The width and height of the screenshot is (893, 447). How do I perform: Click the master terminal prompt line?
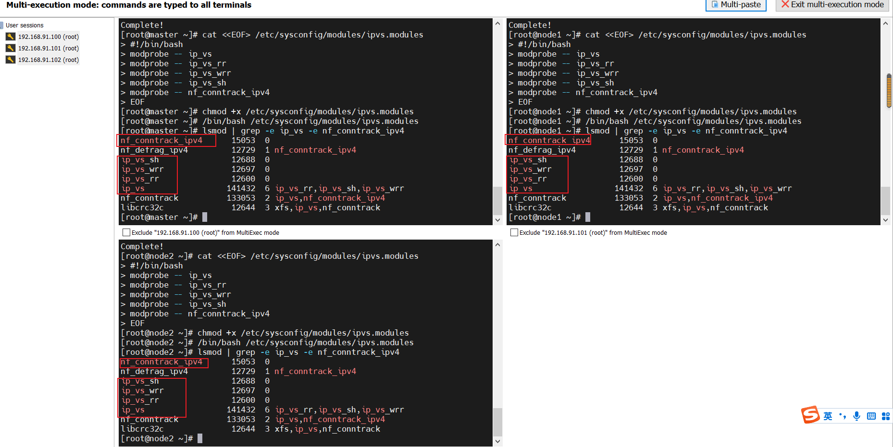(164, 217)
